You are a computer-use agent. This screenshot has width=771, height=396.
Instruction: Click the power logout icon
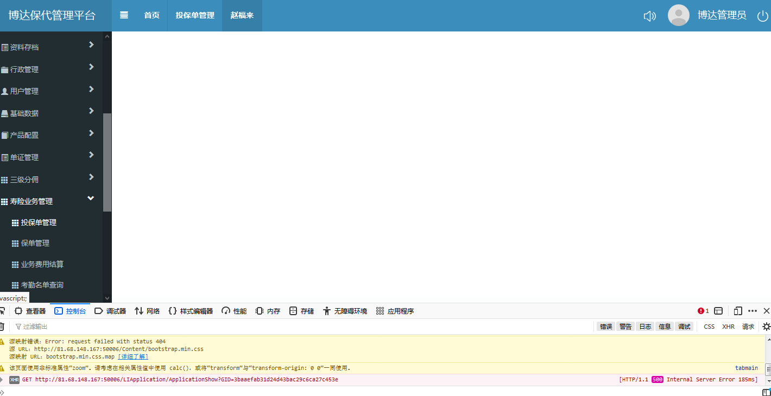762,16
